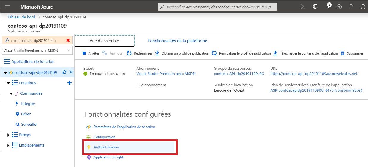The height and width of the screenshot is (167, 368).
Task: Open the hamburger portal menu
Action: (x=7, y=7)
